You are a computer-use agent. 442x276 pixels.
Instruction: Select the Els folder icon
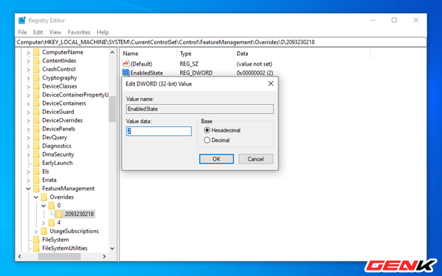(37, 171)
